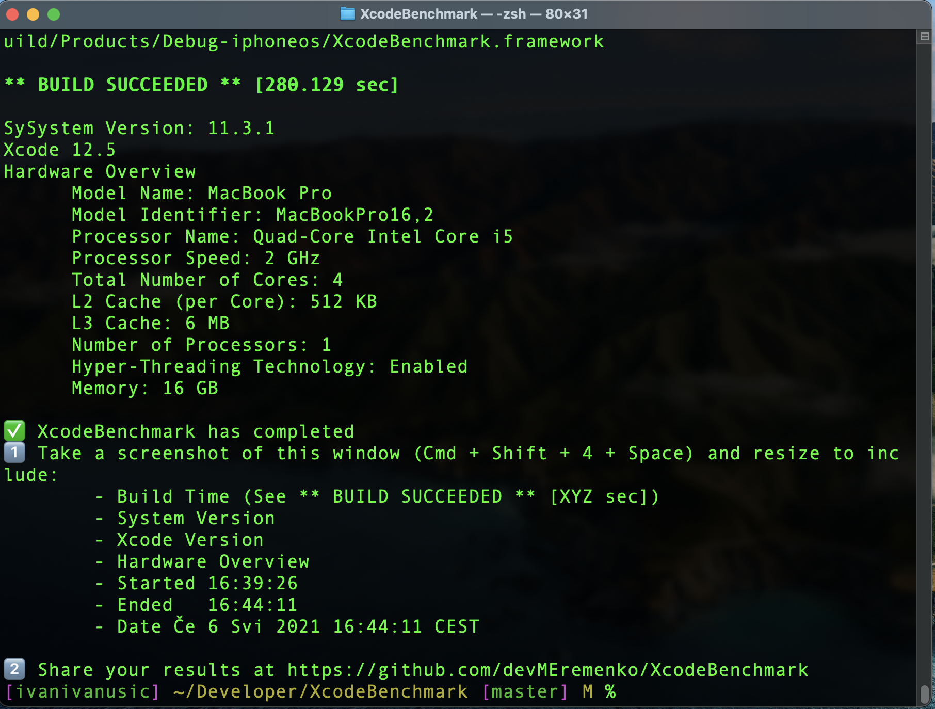This screenshot has height=709, width=935.
Task: Click 'Number of Processors: 1' line
Action: (x=202, y=345)
